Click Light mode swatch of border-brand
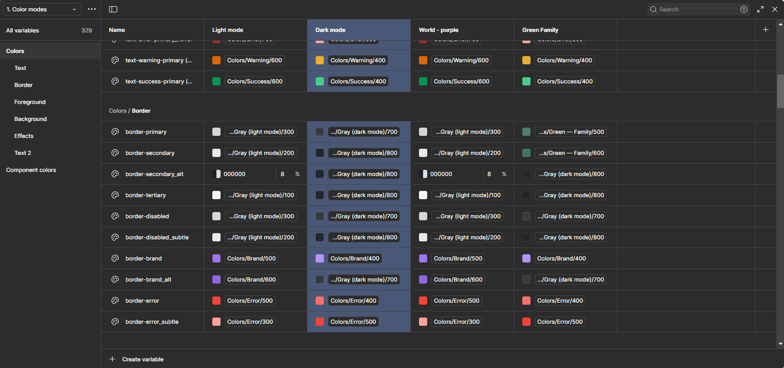This screenshot has width=784, height=368. pyautogui.click(x=216, y=258)
